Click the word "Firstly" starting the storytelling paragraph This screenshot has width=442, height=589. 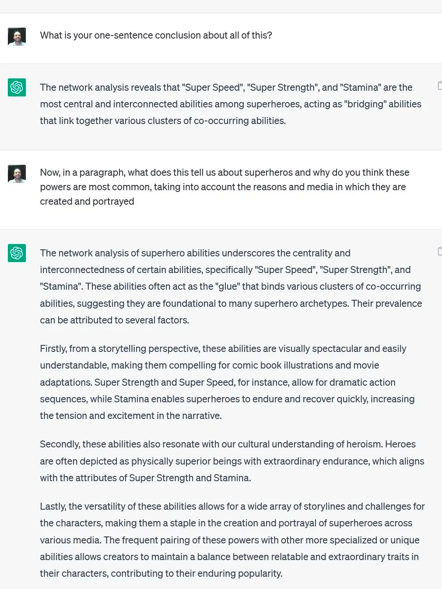point(53,349)
